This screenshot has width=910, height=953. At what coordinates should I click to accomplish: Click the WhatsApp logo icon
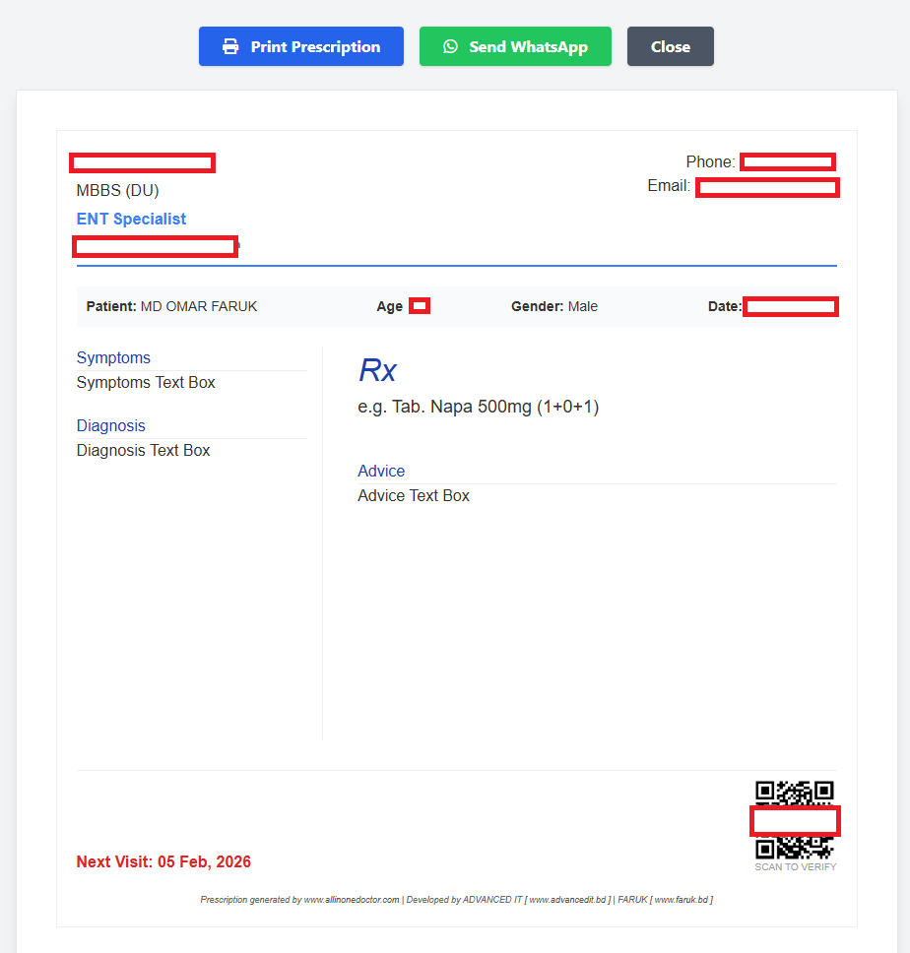(x=450, y=46)
